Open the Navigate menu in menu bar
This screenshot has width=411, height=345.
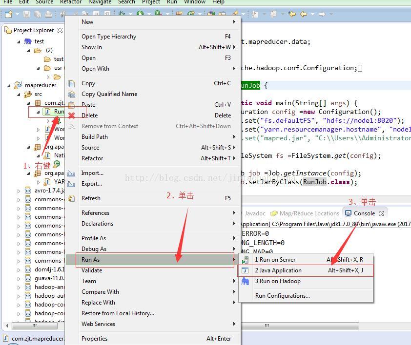click(x=100, y=2)
